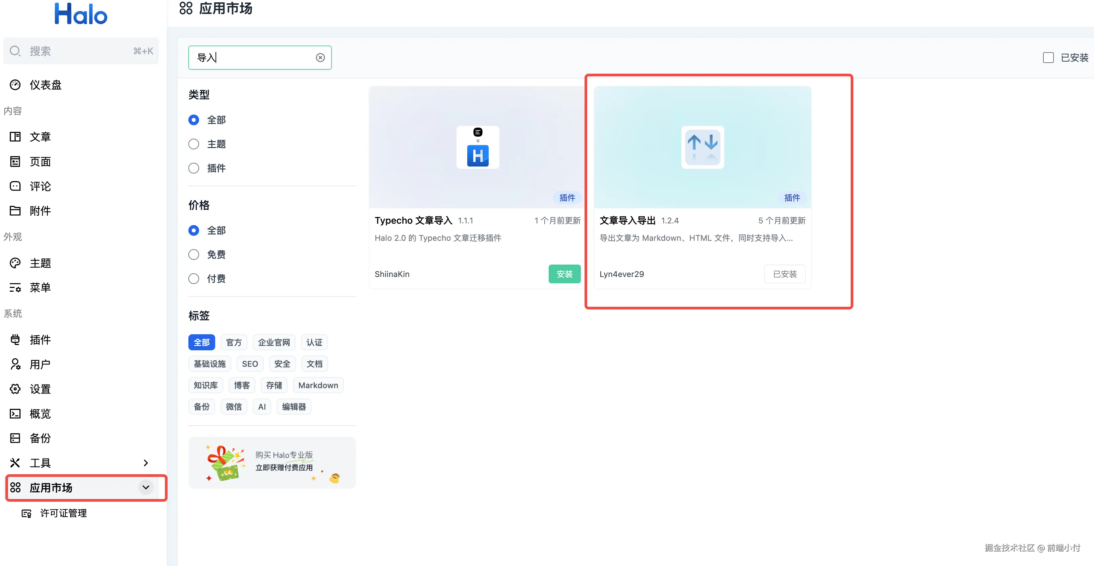Collapse the 应用市场 chevron
This screenshot has height=566, width=1094.
(146, 488)
